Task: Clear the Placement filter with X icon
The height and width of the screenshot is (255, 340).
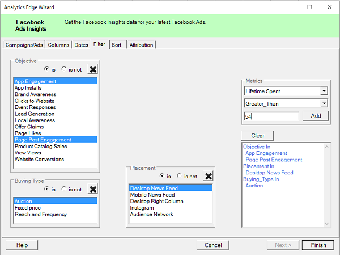Action: click(209, 176)
